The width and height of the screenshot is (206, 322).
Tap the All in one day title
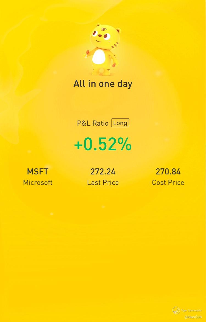[x=103, y=84]
